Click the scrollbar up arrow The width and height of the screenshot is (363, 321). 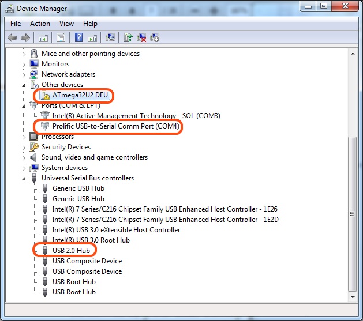tap(353, 54)
